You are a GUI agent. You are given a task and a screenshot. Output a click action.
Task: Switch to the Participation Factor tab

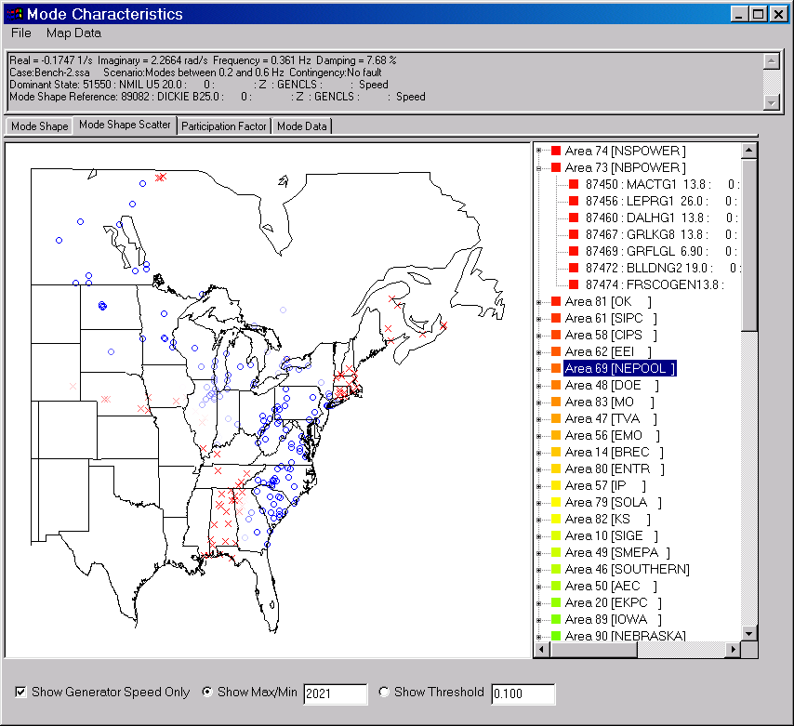(223, 125)
